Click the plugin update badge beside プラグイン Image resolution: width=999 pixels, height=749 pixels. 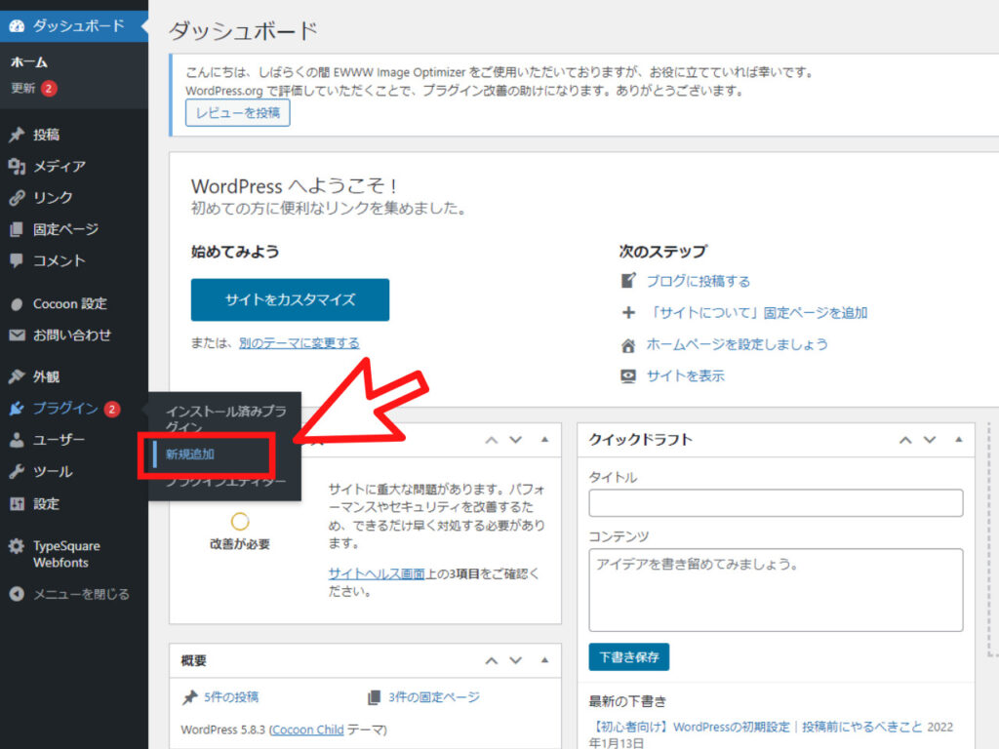(x=111, y=409)
